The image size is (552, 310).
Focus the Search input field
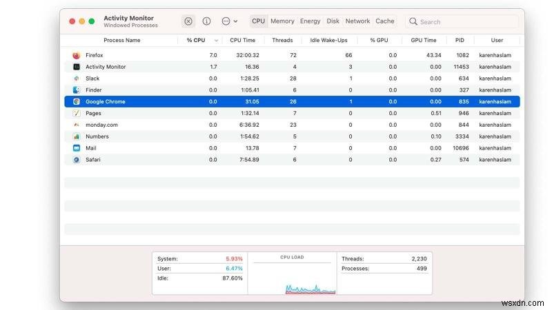coord(462,22)
